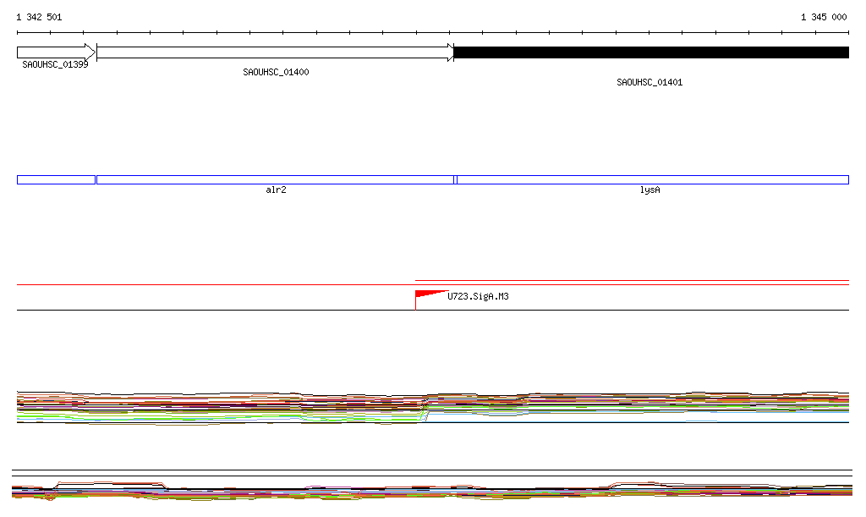866x517 pixels.
Task: Open the SAOUHSC_01399 text label
Action: (x=55, y=64)
